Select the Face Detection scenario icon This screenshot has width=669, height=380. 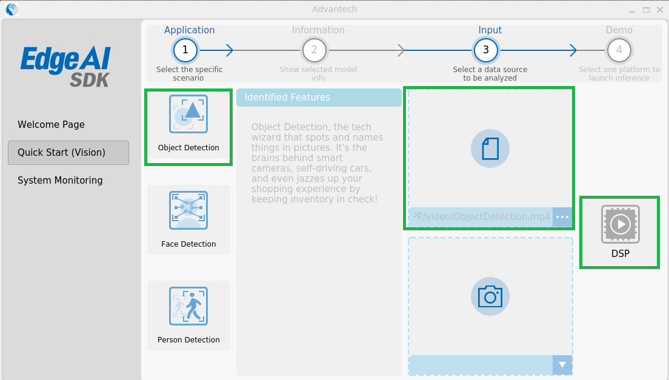pos(188,210)
